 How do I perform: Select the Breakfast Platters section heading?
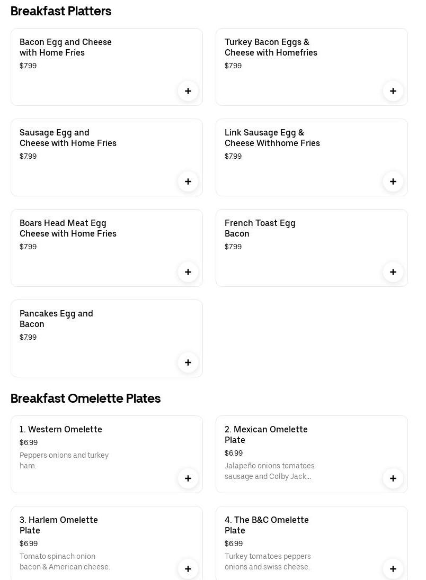point(61,11)
